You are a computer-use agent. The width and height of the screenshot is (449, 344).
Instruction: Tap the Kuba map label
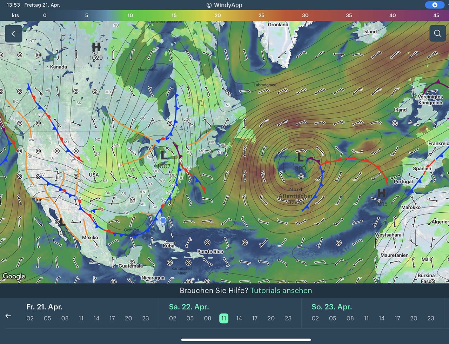click(169, 246)
